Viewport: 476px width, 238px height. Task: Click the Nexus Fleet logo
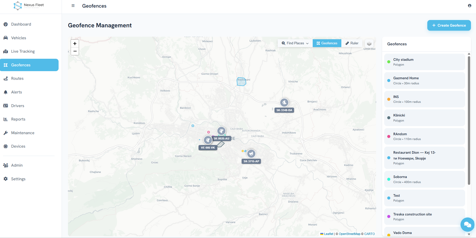click(x=29, y=6)
